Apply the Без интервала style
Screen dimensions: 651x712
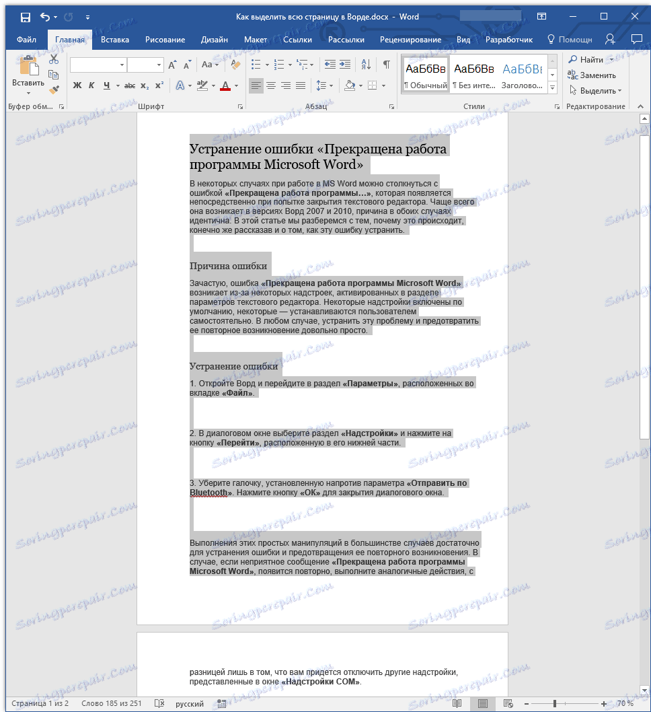[x=474, y=75]
